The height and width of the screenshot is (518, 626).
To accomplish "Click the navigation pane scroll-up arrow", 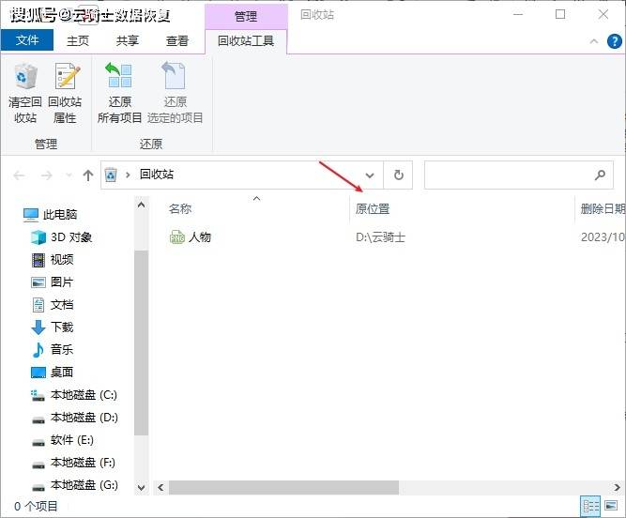I will pos(141,206).
